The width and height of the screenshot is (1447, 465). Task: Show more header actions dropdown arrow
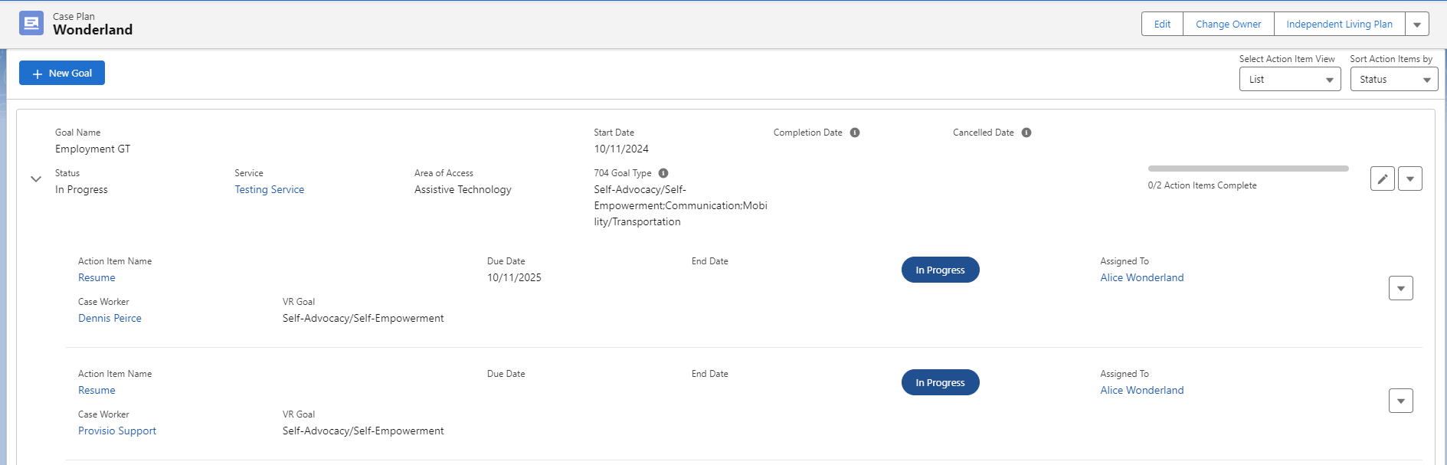click(x=1417, y=24)
